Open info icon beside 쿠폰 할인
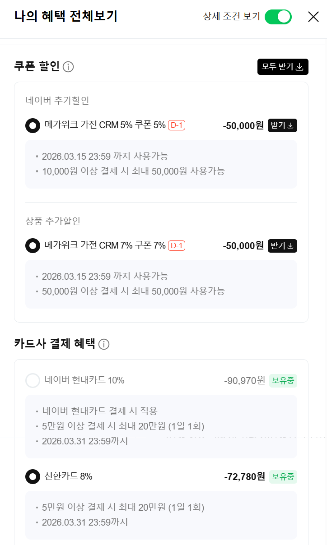This screenshot has height=545, width=327. (x=68, y=67)
